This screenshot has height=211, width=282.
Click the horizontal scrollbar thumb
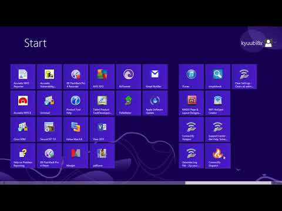(x=228, y=183)
